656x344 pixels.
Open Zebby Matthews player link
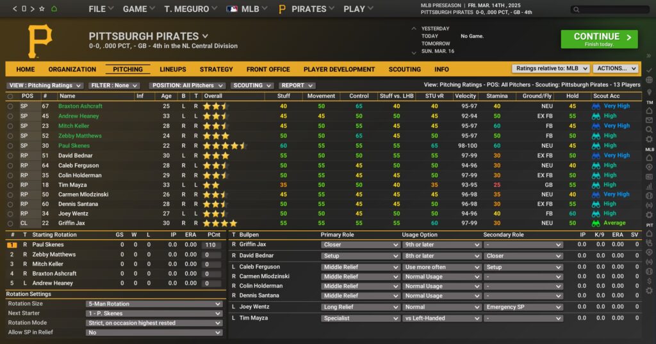(x=80, y=136)
